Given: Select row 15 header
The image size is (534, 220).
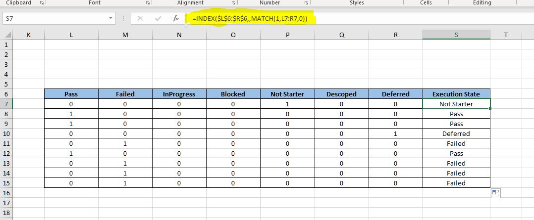Looking at the screenshot, I should (6, 183).
